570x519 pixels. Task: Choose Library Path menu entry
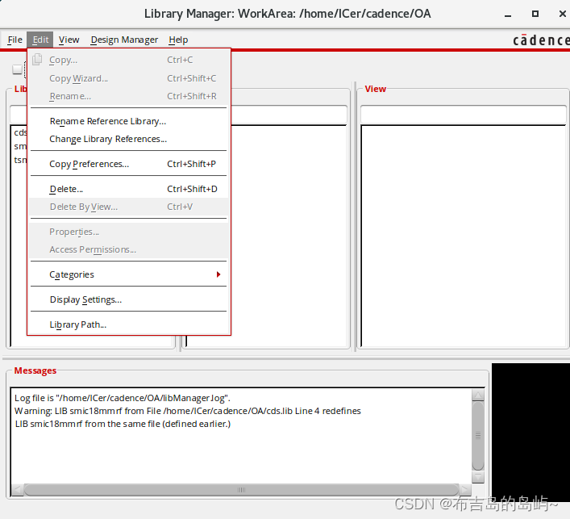point(77,324)
